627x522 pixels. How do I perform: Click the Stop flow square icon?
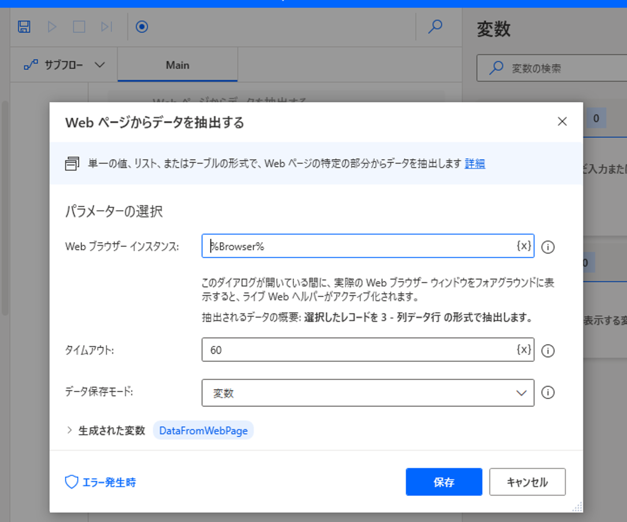[x=79, y=27]
